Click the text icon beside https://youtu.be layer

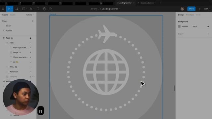click(11, 48)
